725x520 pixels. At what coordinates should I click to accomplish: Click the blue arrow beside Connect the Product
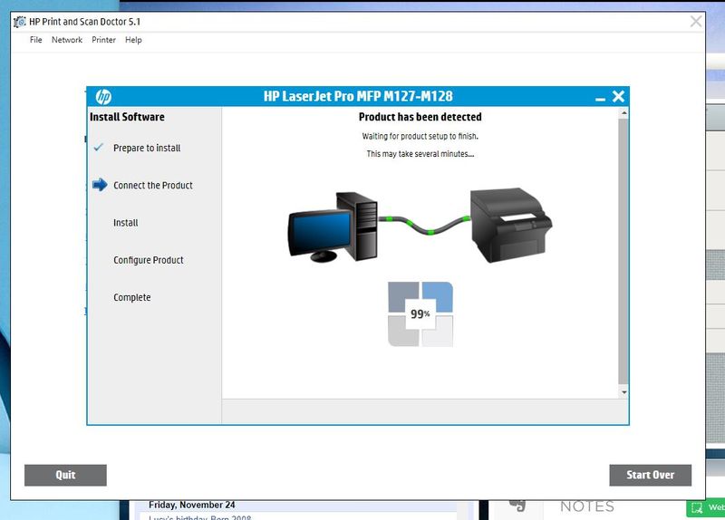[100, 185]
